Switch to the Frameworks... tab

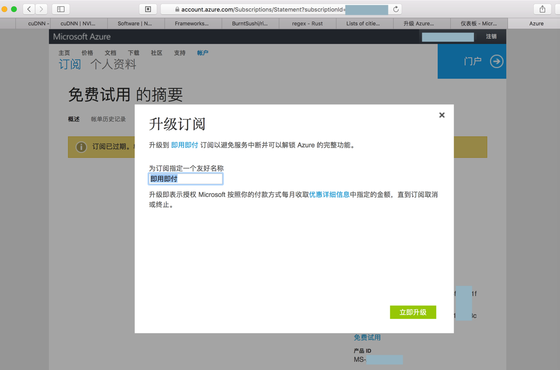192,23
